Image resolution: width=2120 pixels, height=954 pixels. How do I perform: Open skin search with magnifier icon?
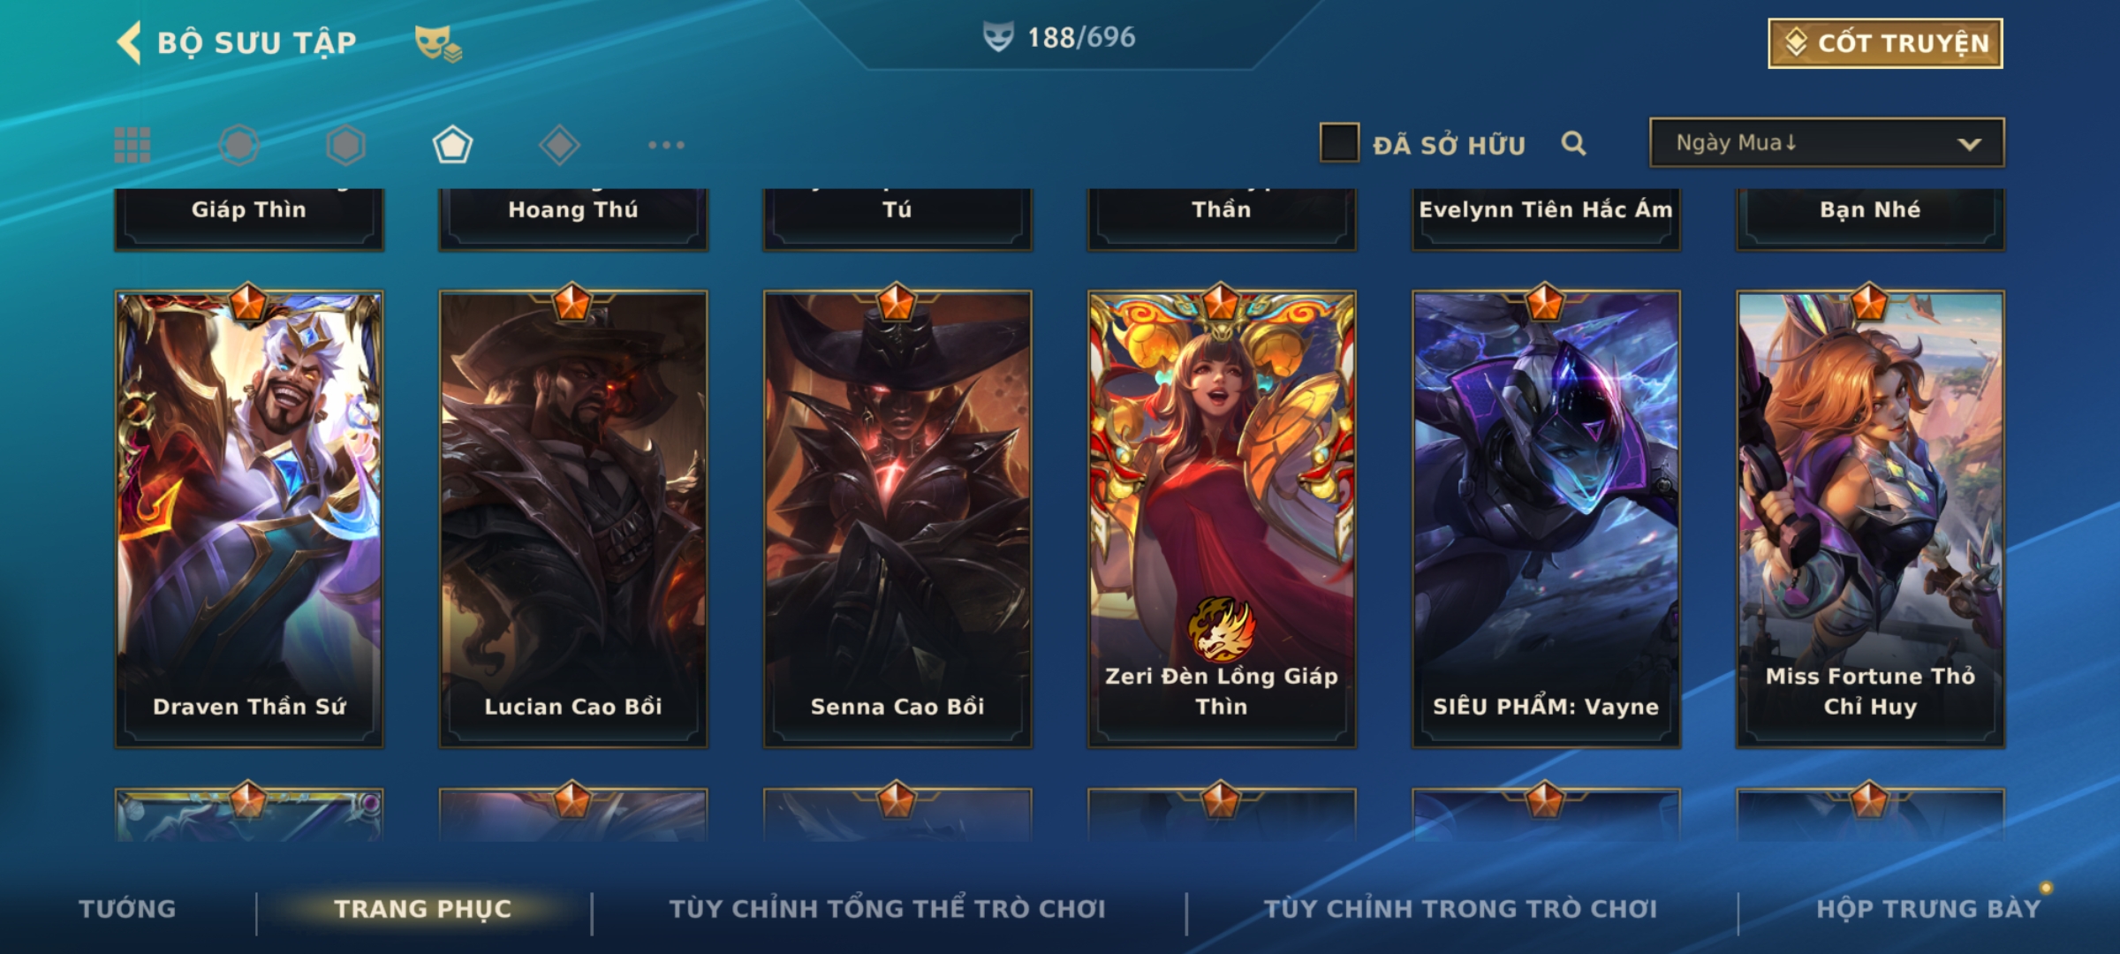[1573, 144]
